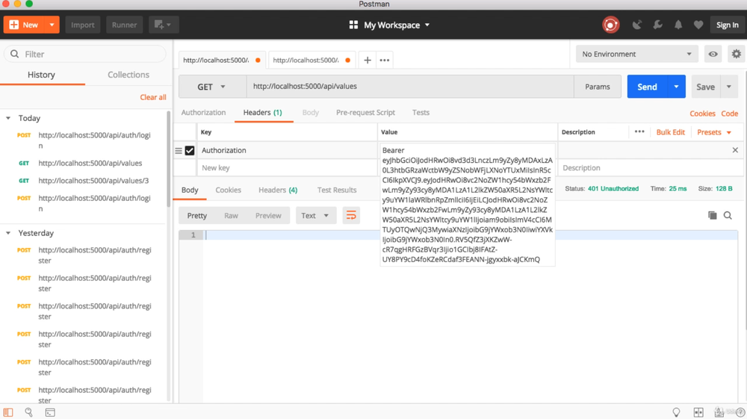747x419 pixels.
Task: Open new window icon dropdown
Action: (164, 25)
